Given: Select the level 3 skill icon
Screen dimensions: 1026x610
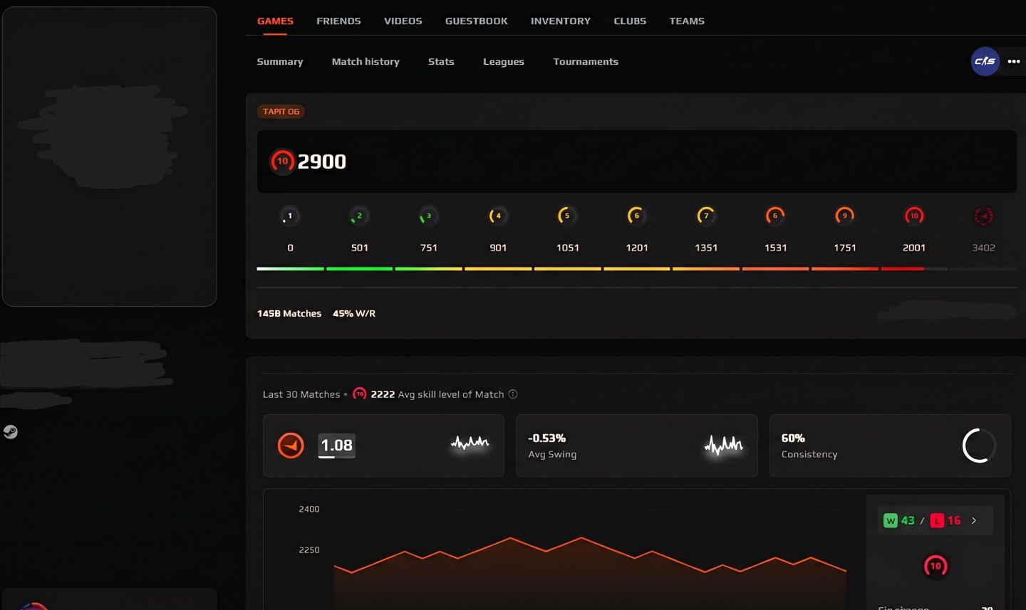Looking at the screenshot, I should point(428,216).
